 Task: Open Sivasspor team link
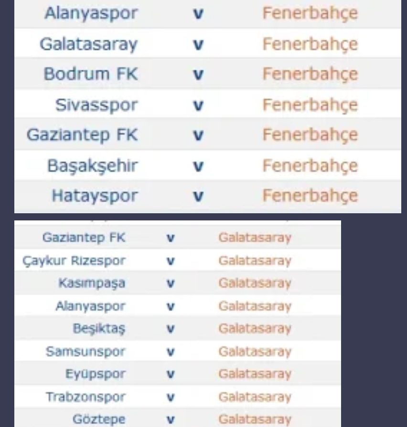coord(96,105)
